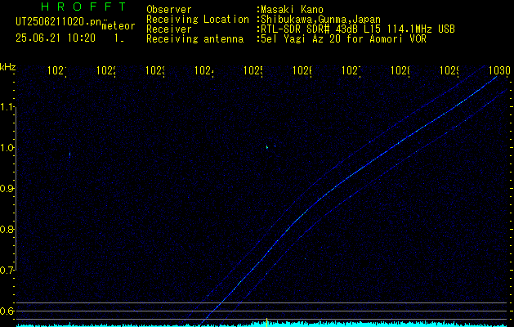Click the "Receiving antenna" label
The height and width of the screenshot is (327, 514).
[x=195, y=39]
